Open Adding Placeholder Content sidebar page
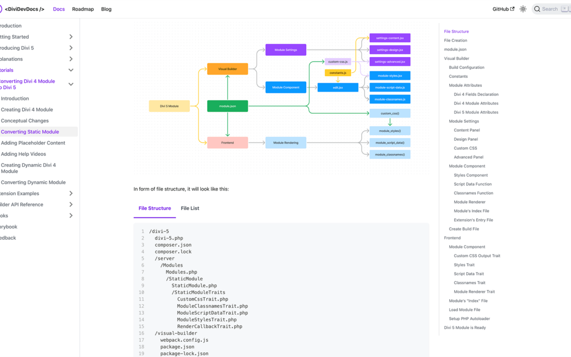The width and height of the screenshot is (571, 357). 33,143
